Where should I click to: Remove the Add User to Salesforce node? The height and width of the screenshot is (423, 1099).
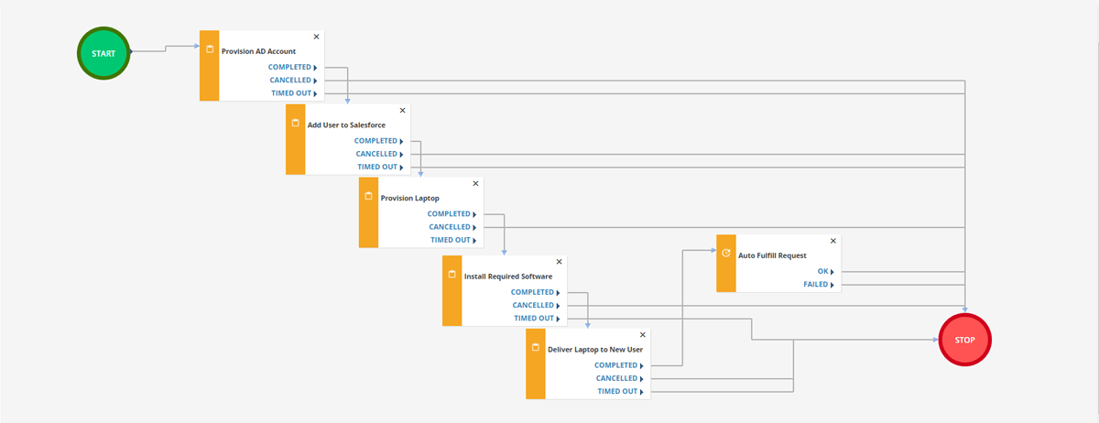tap(402, 110)
